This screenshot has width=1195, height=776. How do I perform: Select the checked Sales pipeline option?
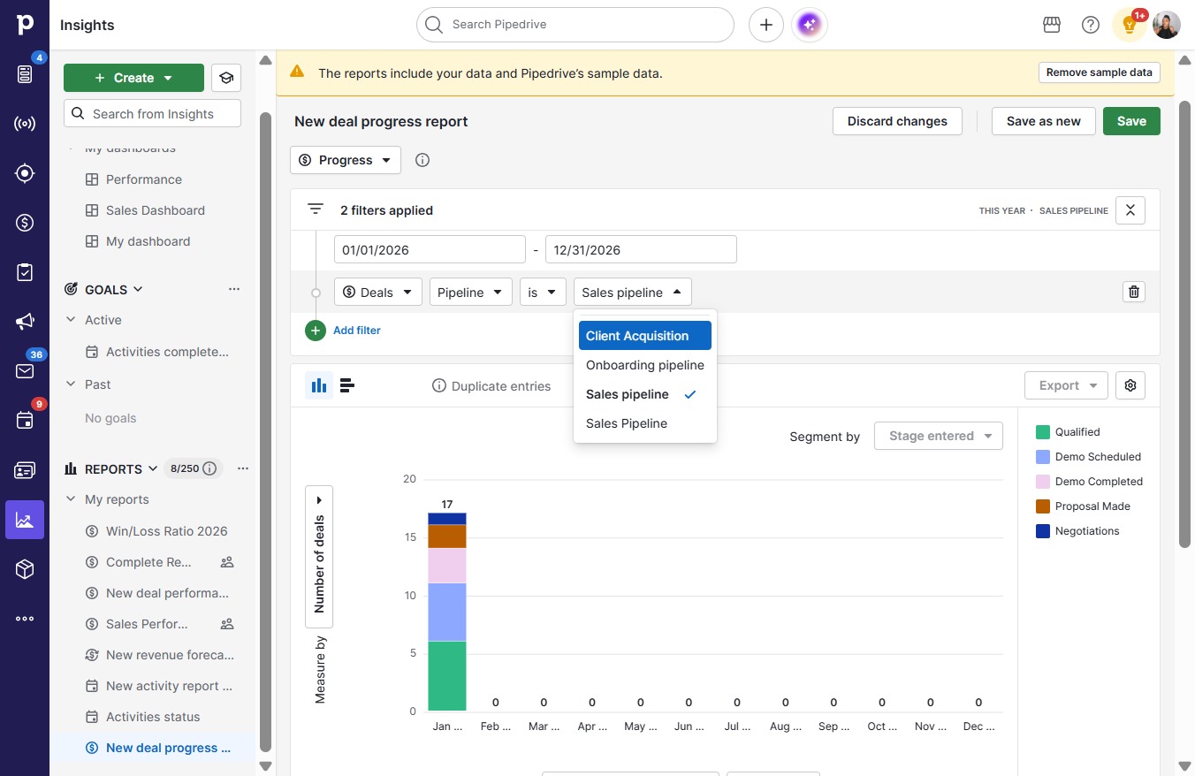645,394
